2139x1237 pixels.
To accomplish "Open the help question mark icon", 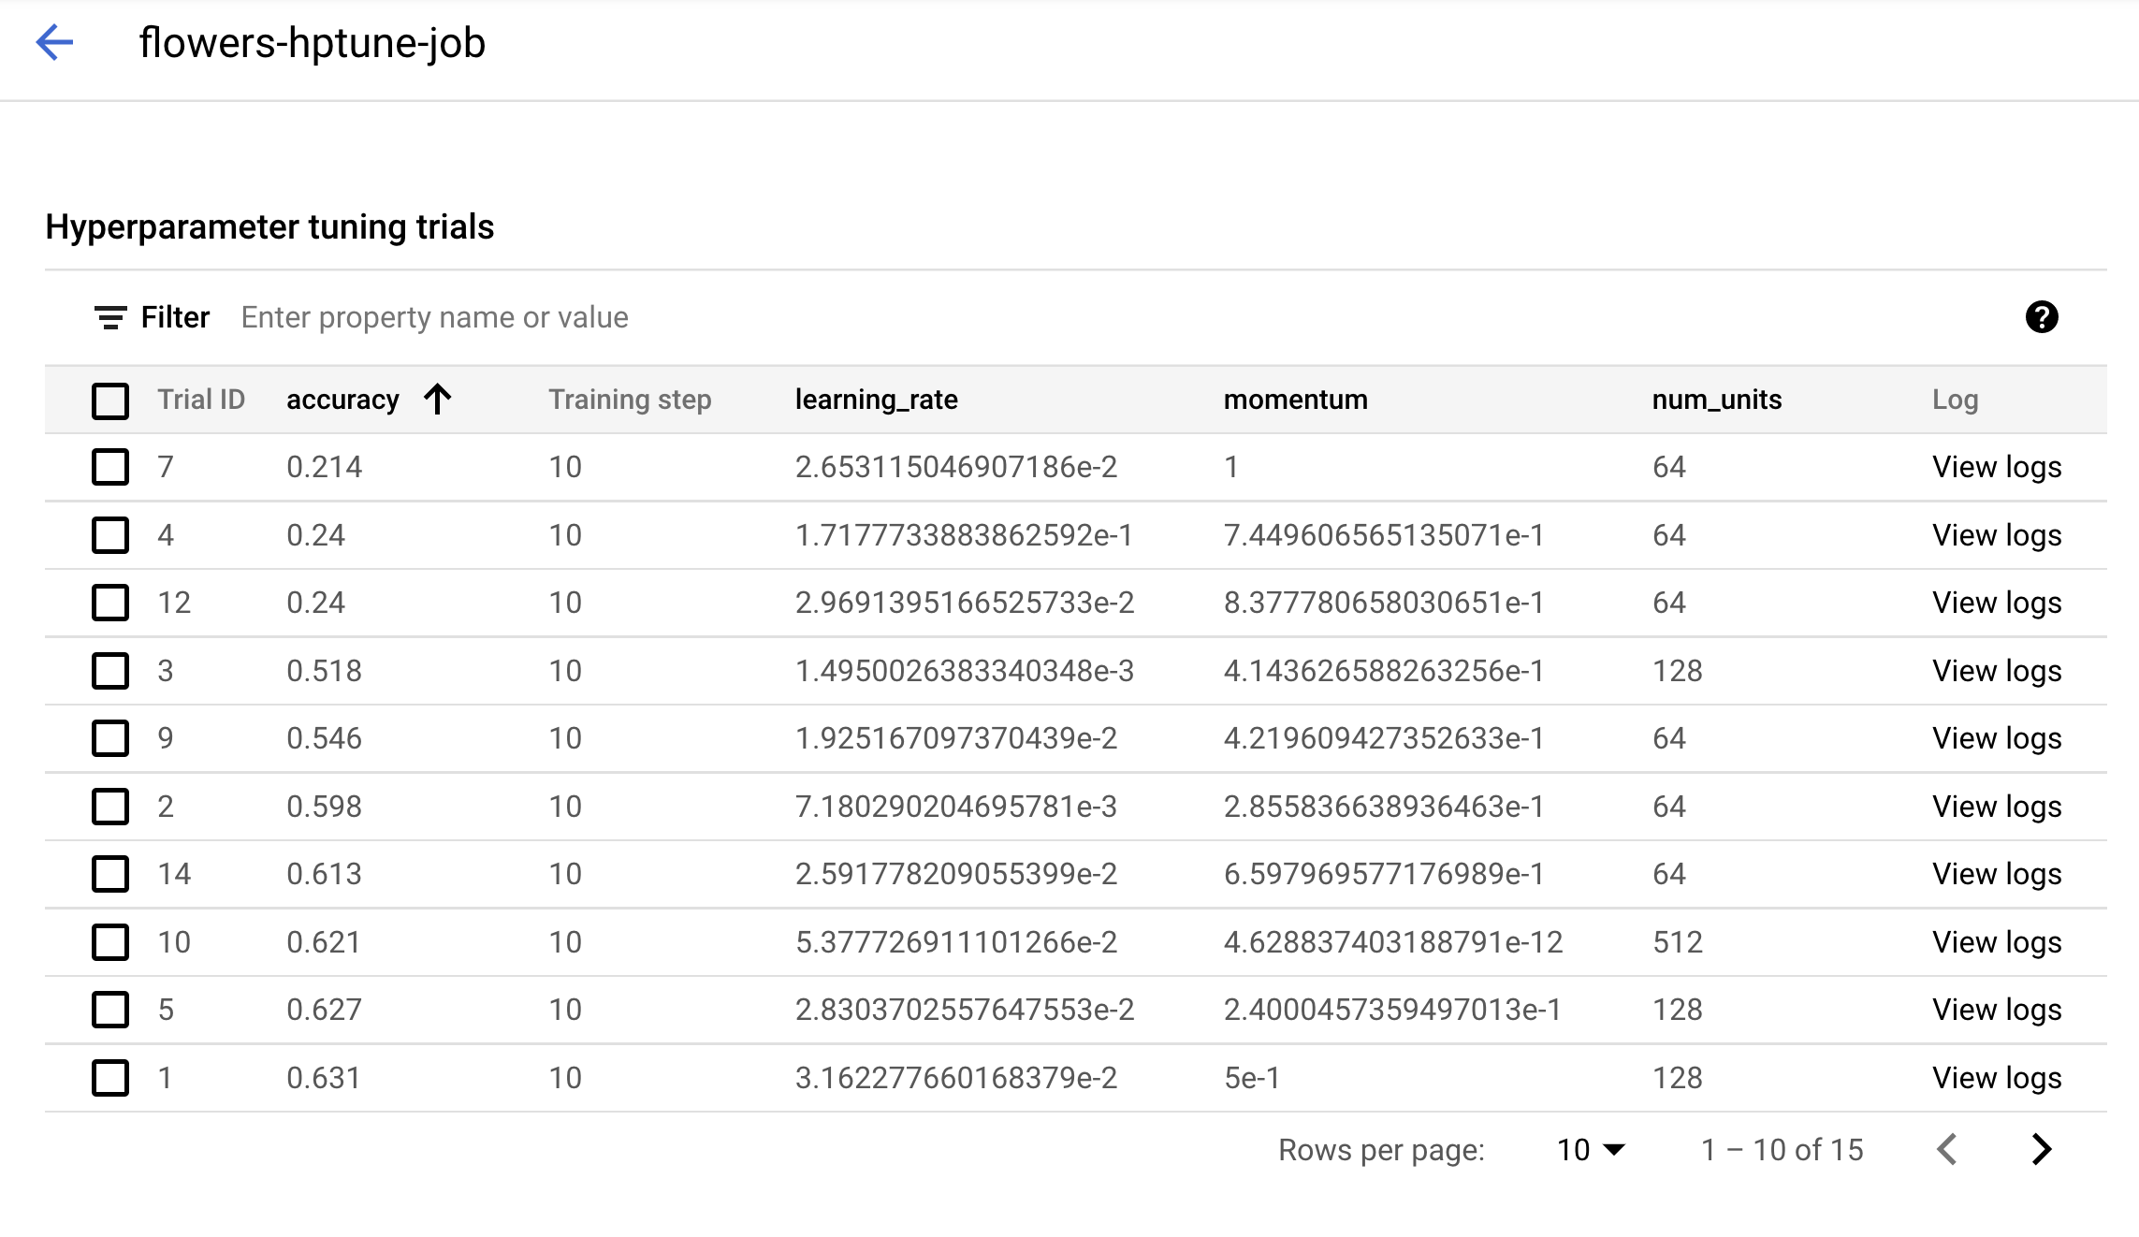I will point(2041,317).
